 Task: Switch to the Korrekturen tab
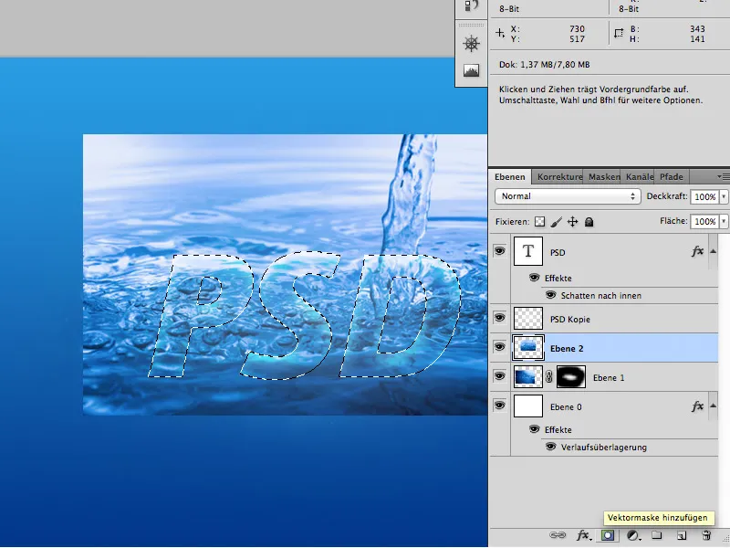pos(559,176)
